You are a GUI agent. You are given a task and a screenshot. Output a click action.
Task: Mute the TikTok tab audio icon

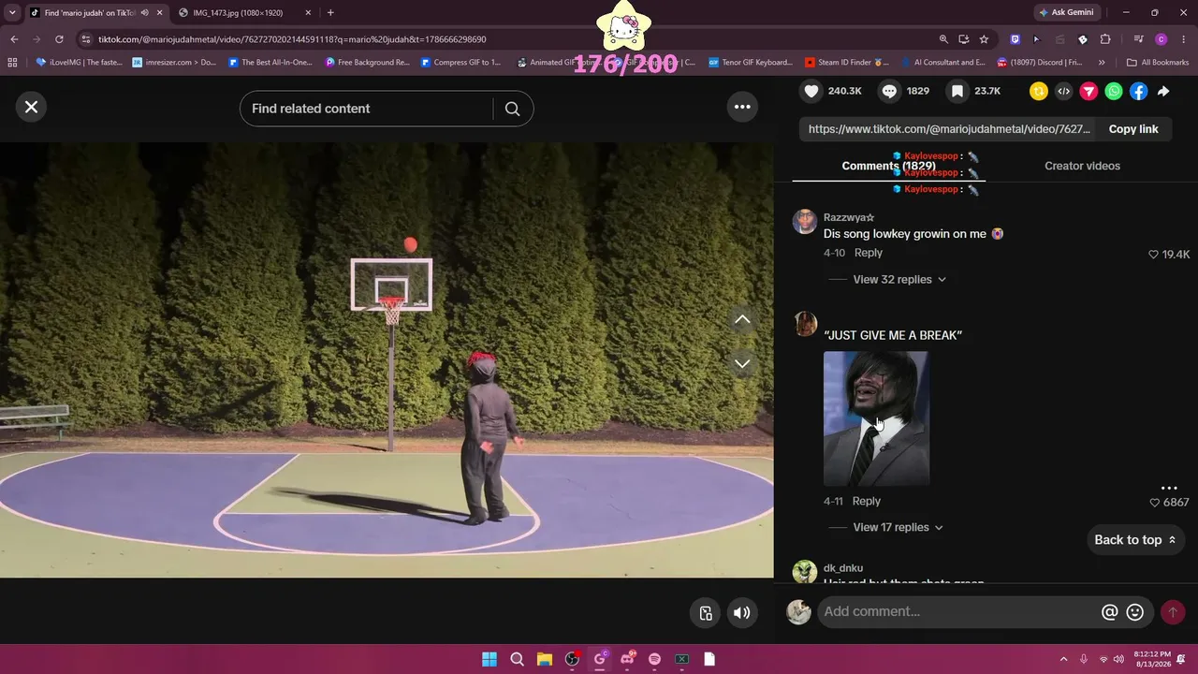[144, 13]
